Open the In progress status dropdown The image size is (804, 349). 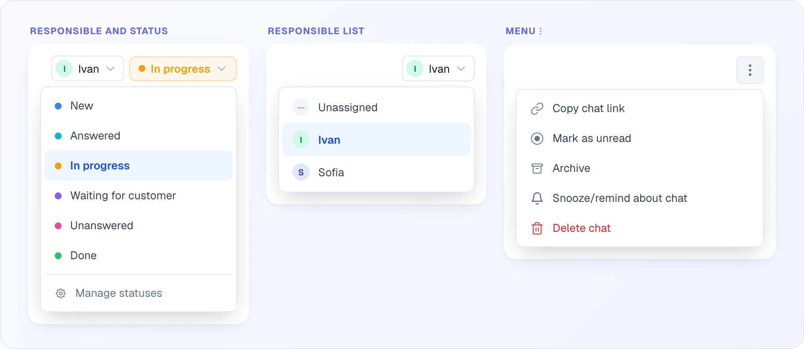click(183, 69)
